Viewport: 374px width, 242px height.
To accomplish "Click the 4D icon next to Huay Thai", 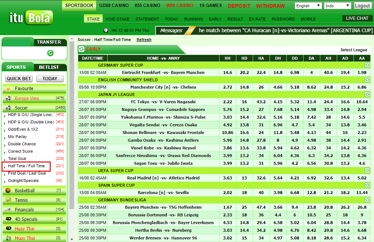I will point(8,228).
